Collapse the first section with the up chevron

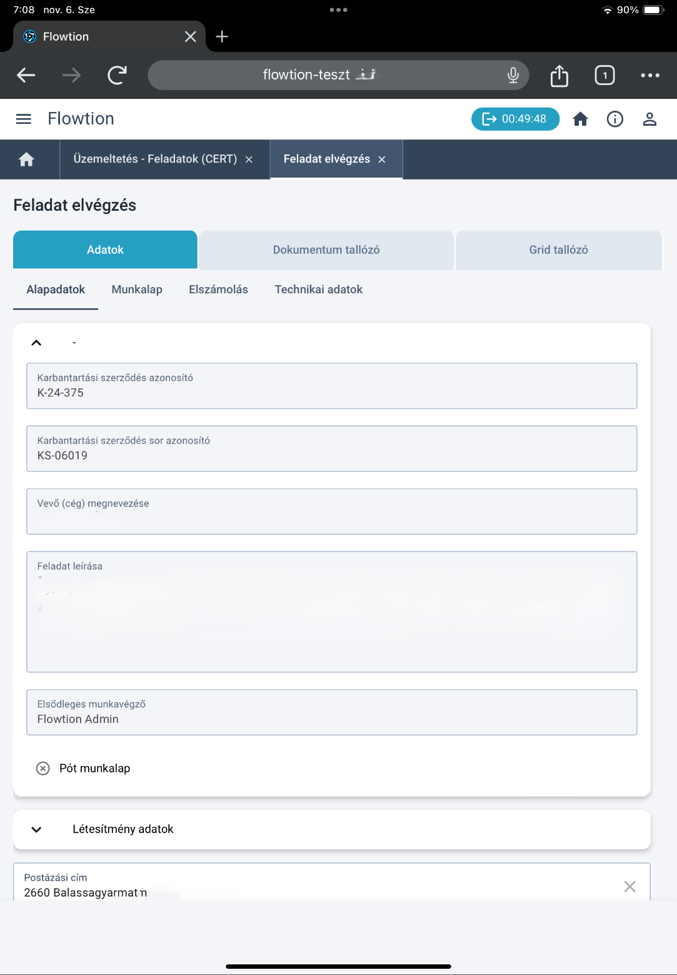36,343
